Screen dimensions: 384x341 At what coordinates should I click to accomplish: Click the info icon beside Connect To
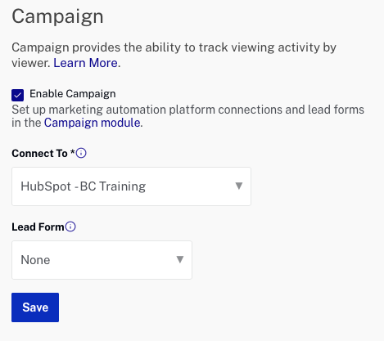pos(81,153)
